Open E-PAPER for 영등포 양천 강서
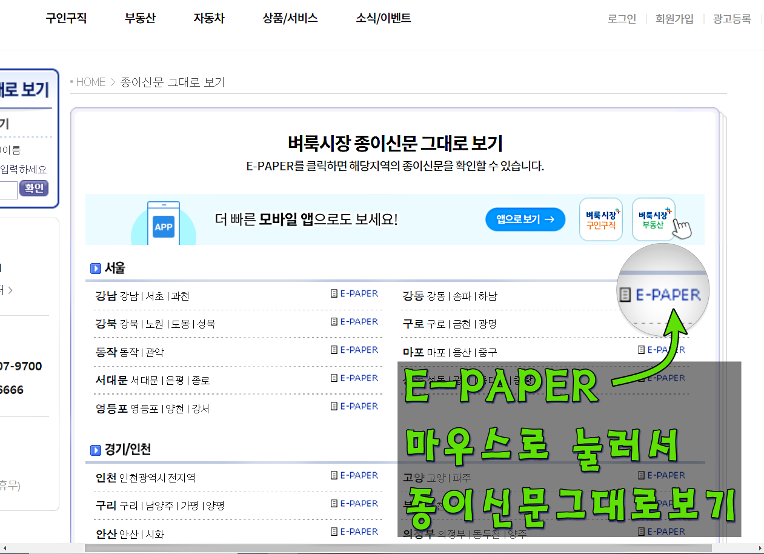764x554 pixels. point(354,406)
